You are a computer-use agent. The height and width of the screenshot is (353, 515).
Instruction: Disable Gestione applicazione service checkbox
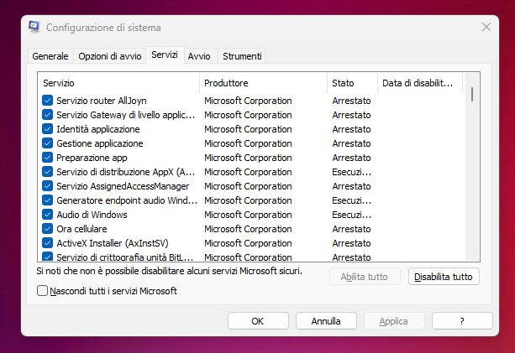[47, 143]
